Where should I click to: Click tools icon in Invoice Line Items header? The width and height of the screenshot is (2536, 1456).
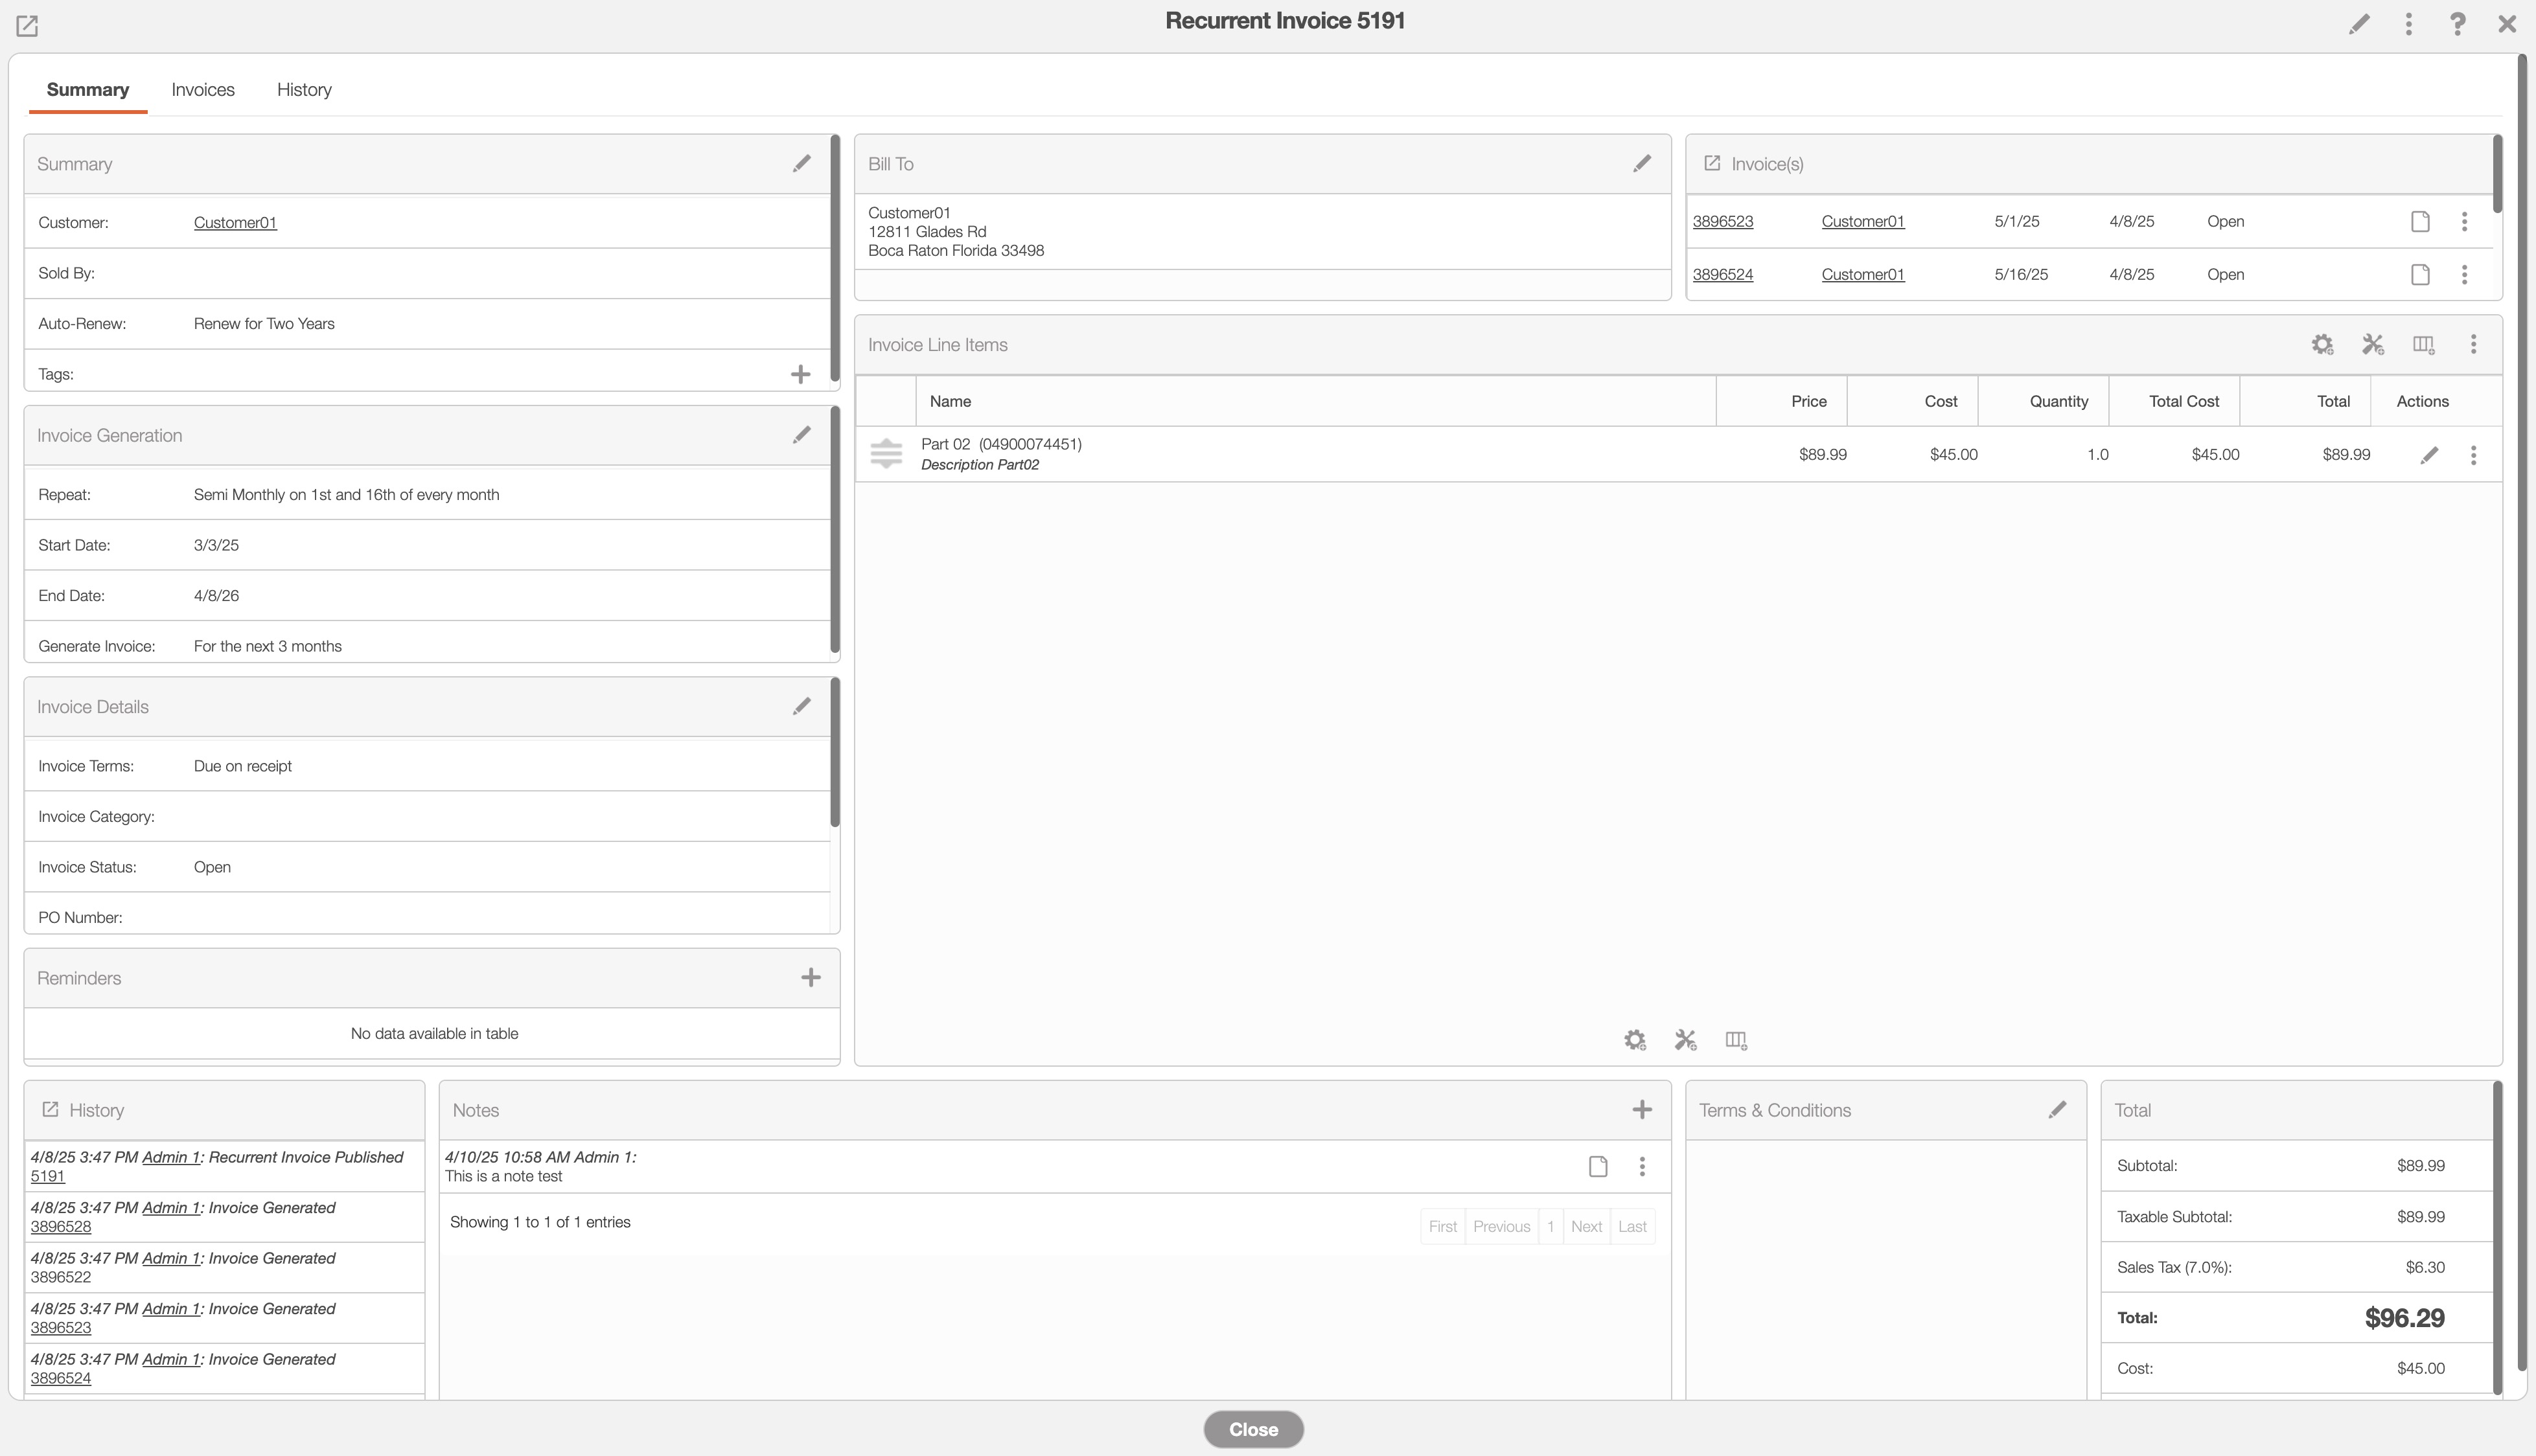2372,345
